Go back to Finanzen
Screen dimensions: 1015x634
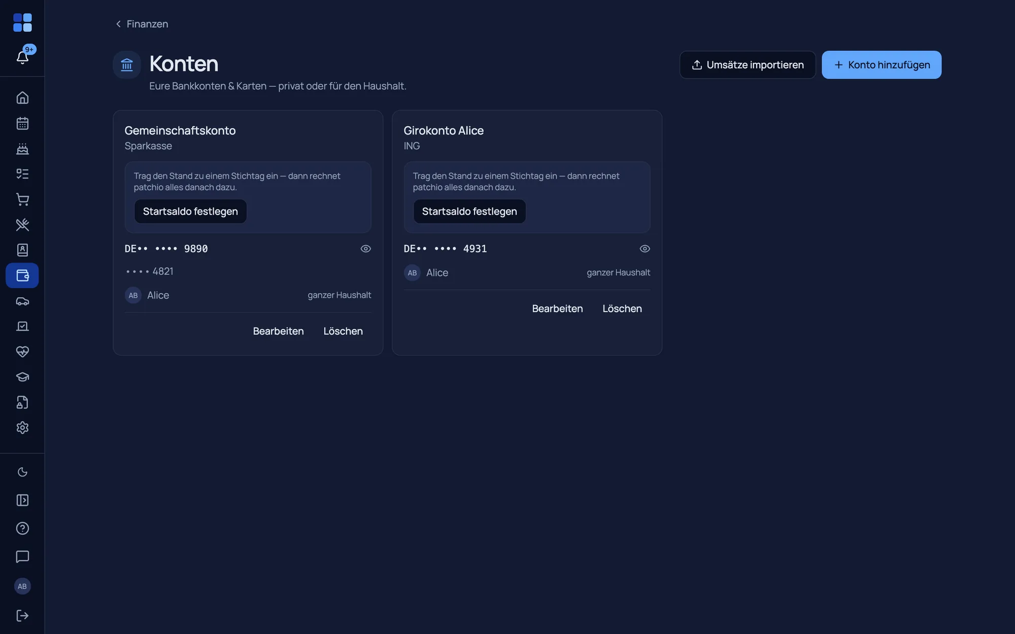(x=142, y=24)
